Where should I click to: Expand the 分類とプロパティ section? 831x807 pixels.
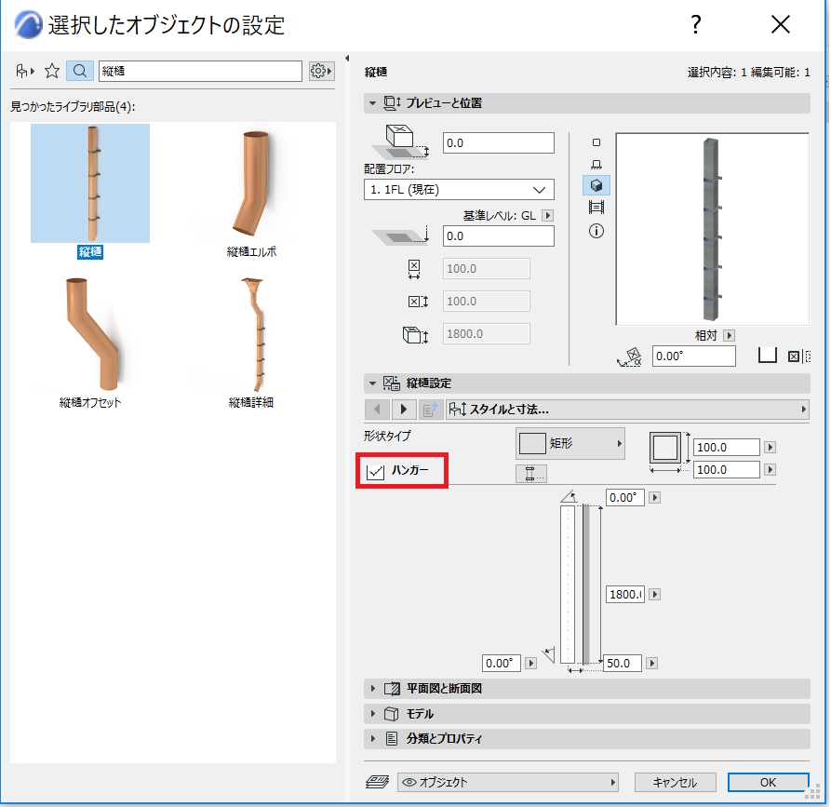click(x=586, y=739)
